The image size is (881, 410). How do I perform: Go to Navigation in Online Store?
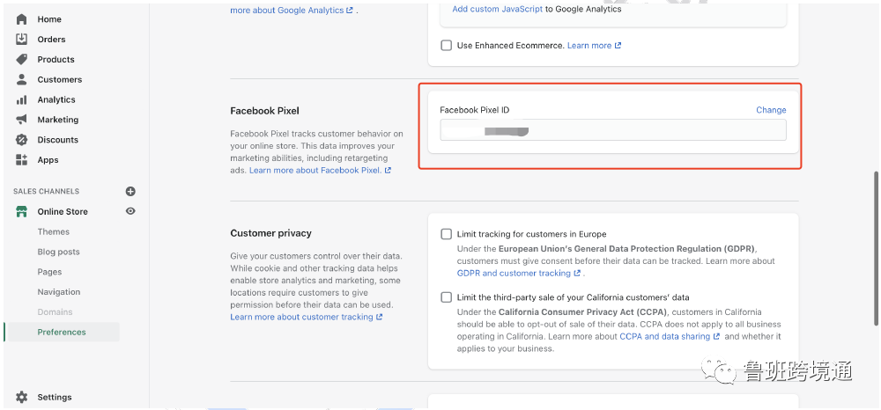click(59, 292)
